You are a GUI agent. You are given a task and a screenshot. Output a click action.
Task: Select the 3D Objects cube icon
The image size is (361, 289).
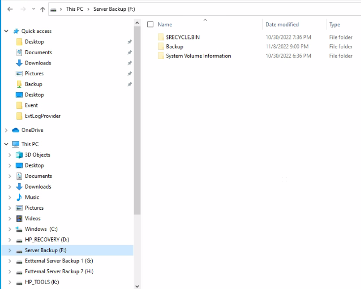[x=19, y=155]
